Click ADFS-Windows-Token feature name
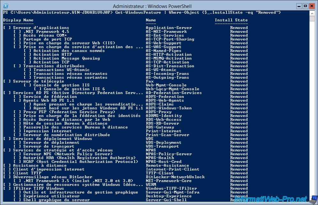The width and height of the screenshot is (318, 205). pos(169,108)
